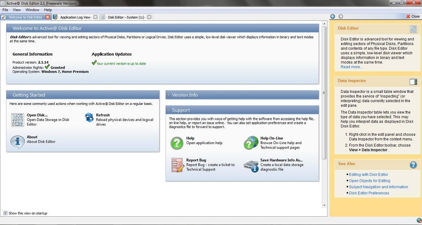
Task: Click the Data Inspector panel icon
Action: 413,81
